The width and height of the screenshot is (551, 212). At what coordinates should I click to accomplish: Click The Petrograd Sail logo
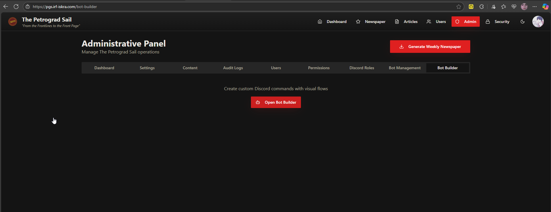tap(13, 21)
